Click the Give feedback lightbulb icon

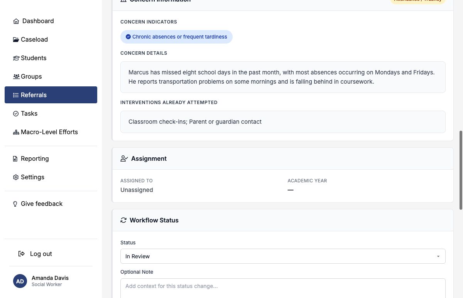pyautogui.click(x=15, y=204)
